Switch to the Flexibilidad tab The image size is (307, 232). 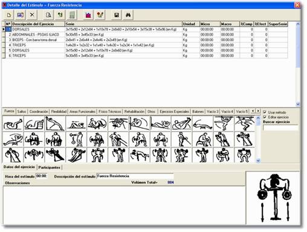pyautogui.click(x=59, y=111)
